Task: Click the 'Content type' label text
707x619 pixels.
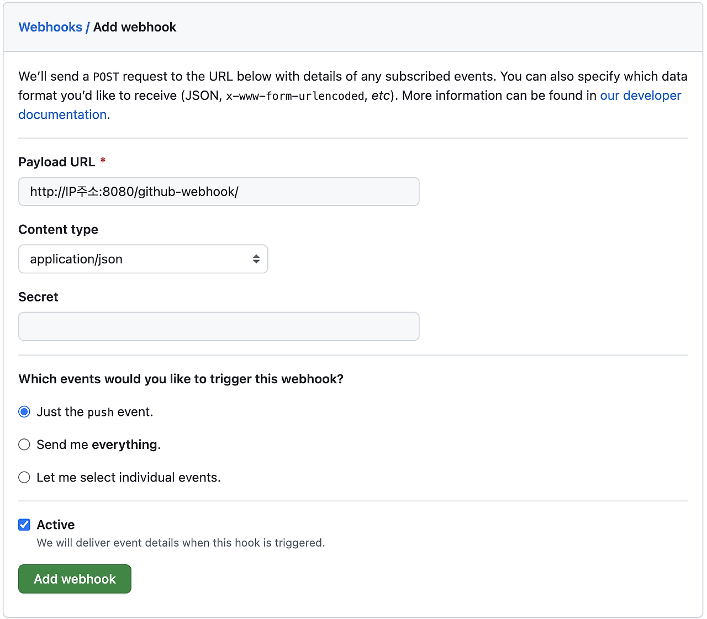Action: [x=58, y=229]
